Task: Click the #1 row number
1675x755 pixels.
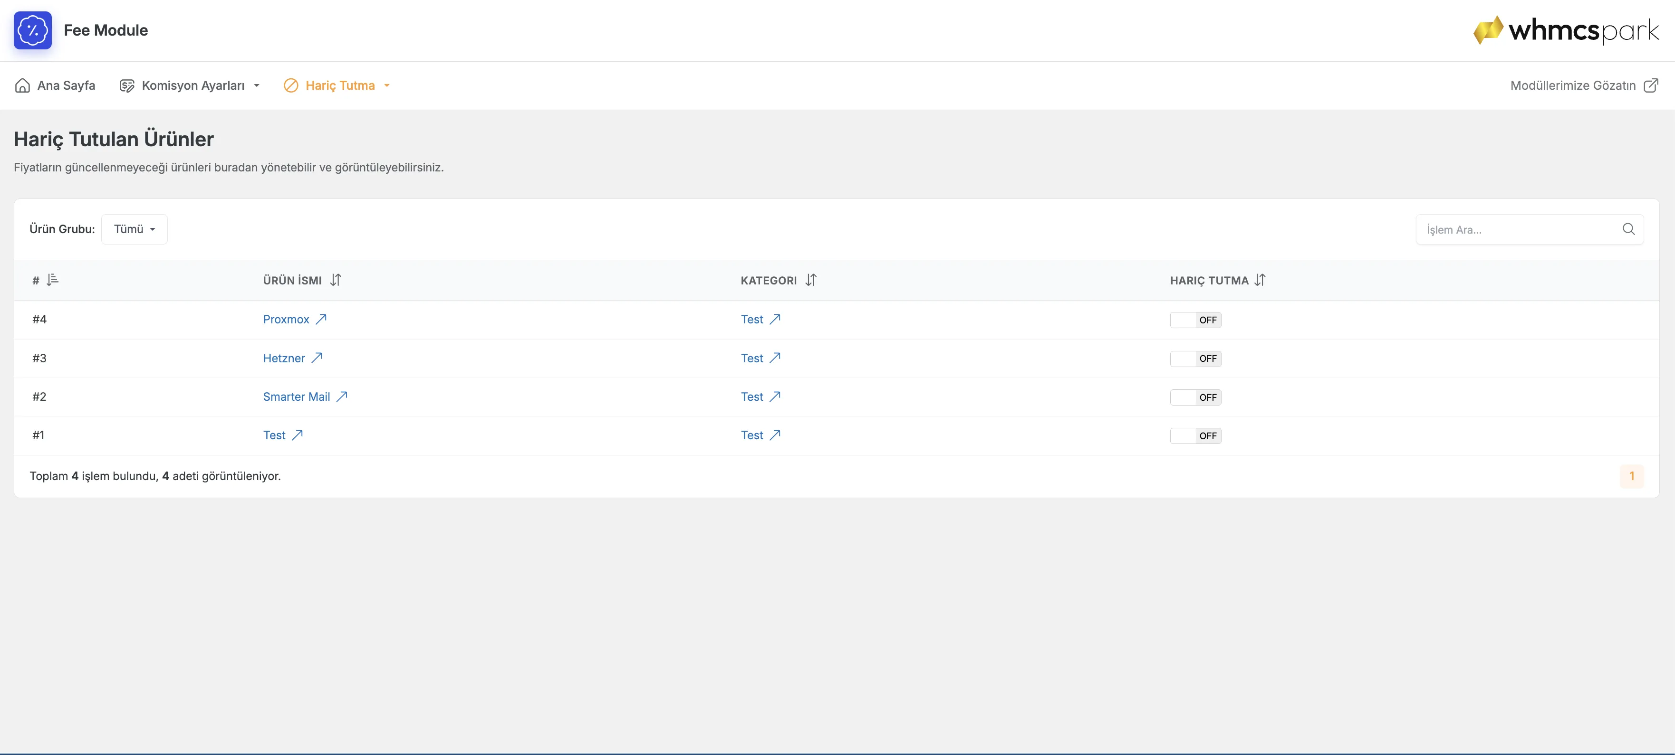Action: coord(39,435)
